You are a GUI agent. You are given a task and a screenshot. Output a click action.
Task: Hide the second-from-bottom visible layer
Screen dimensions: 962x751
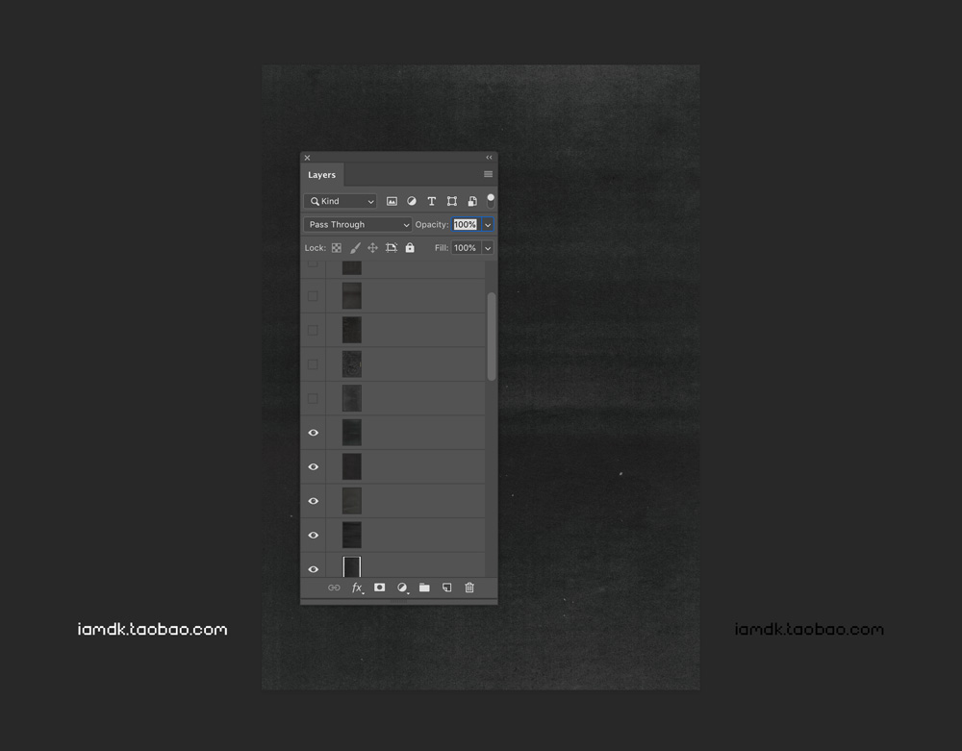313,535
